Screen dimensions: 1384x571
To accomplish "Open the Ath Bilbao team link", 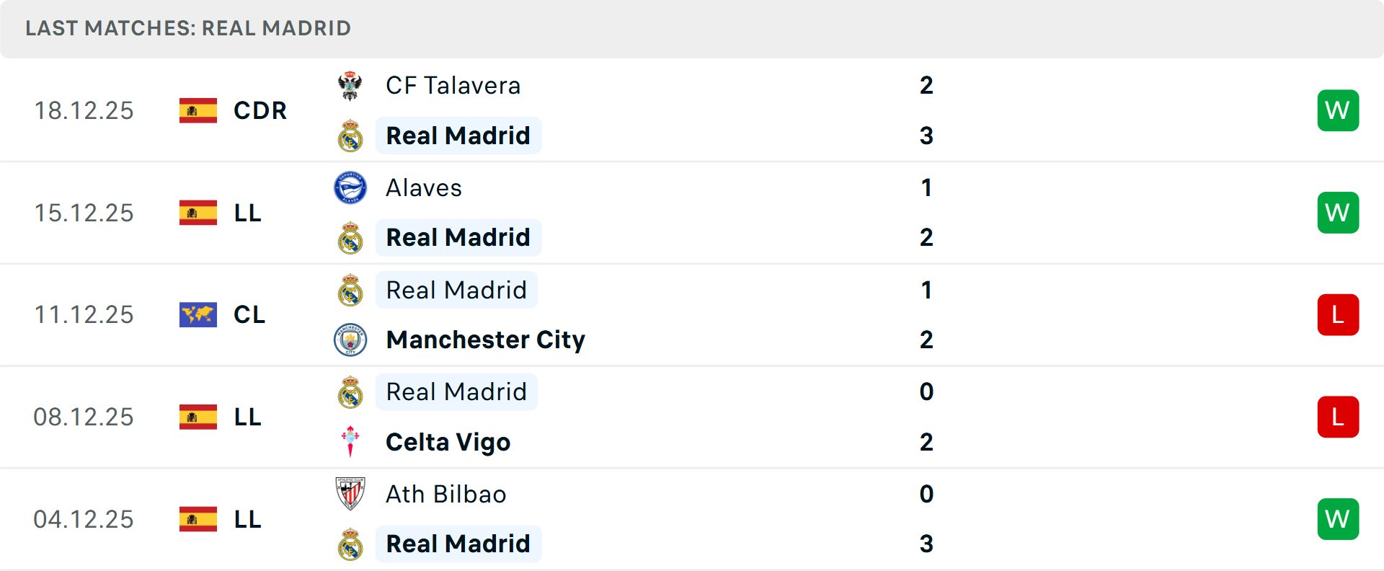I will tap(445, 494).
